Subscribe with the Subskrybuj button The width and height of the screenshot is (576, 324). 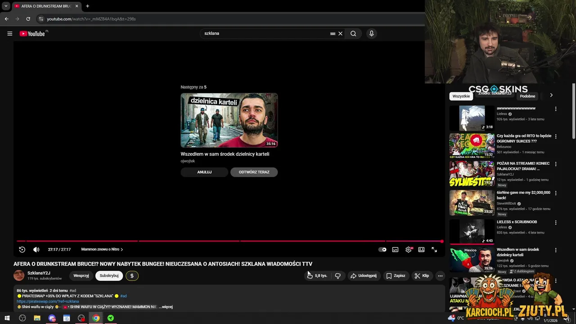(109, 276)
